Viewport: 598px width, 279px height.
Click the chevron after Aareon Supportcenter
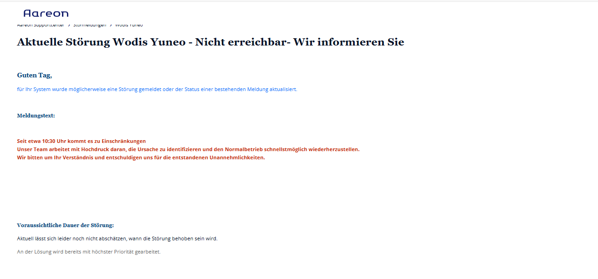click(x=69, y=25)
